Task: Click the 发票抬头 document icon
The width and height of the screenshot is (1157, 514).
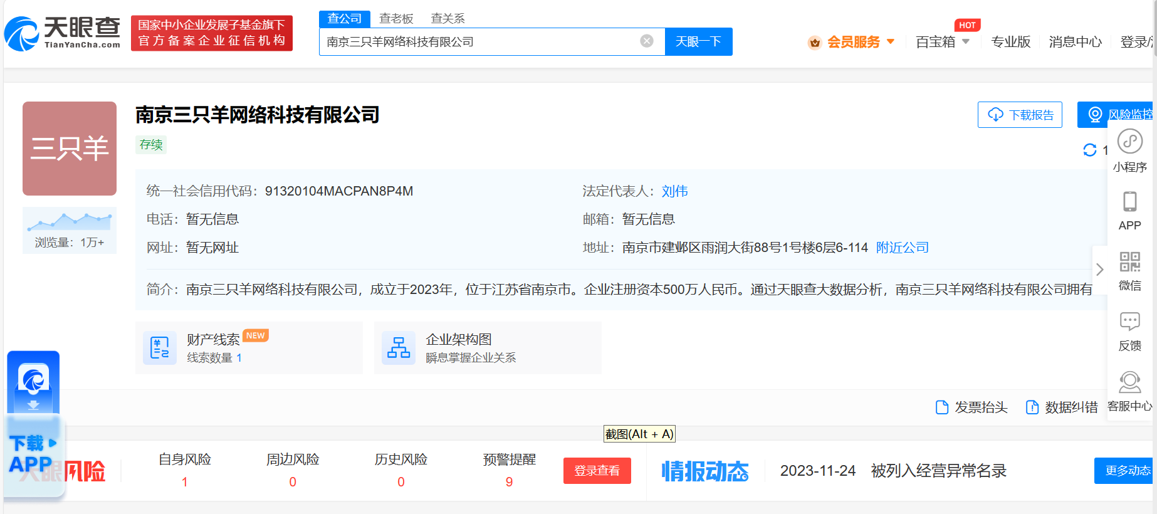Action: click(x=941, y=407)
